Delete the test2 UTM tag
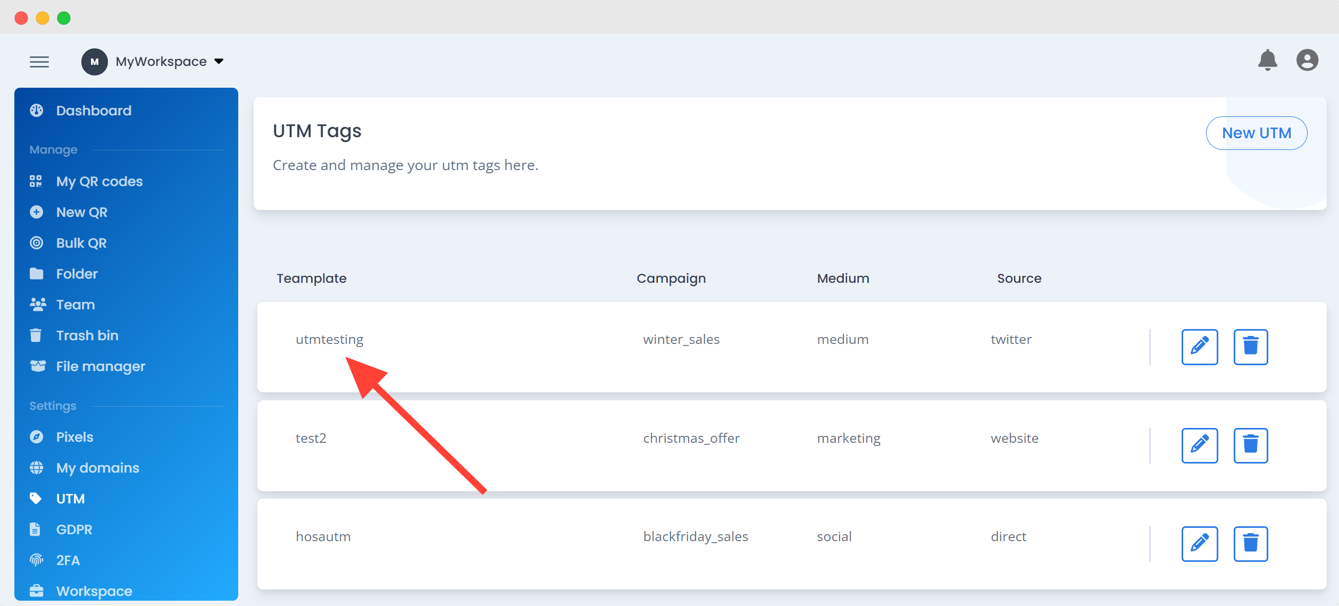This screenshot has height=606, width=1339. (x=1251, y=445)
